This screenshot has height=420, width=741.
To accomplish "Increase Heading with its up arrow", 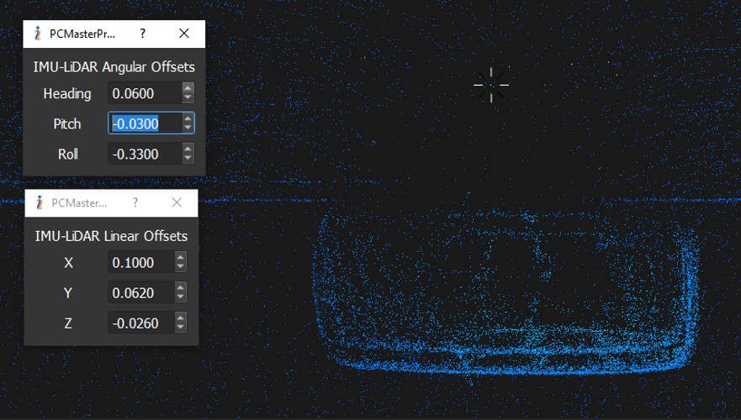I will coord(188,88).
